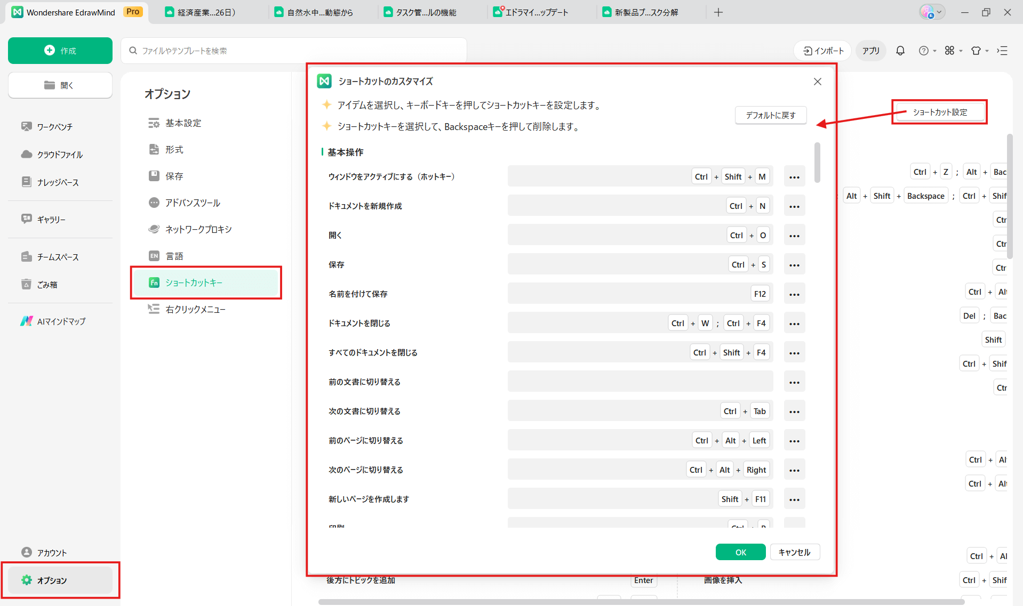1023x606 pixels.
Task: Click the shortcut list vertical scrollbar
Action: (x=817, y=163)
